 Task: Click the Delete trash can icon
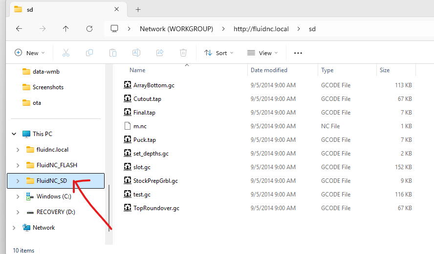pyautogui.click(x=183, y=53)
